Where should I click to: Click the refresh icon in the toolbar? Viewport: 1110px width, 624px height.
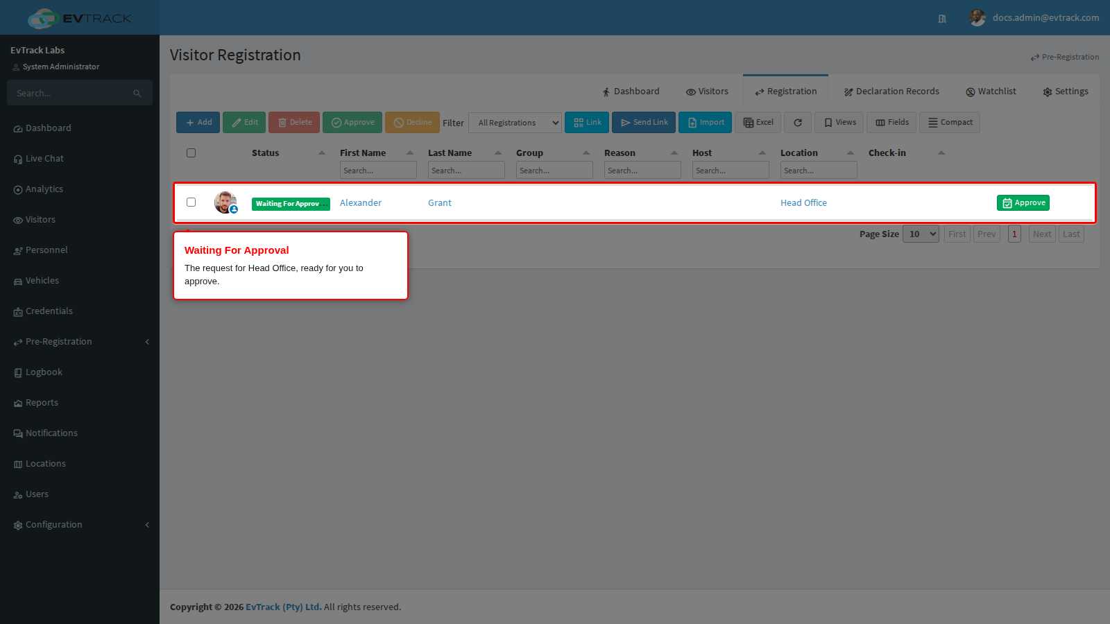click(x=798, y=123)
